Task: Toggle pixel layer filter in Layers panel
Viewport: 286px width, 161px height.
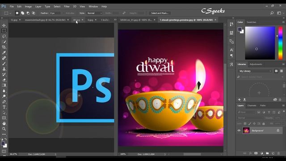Action: [259, 112]
